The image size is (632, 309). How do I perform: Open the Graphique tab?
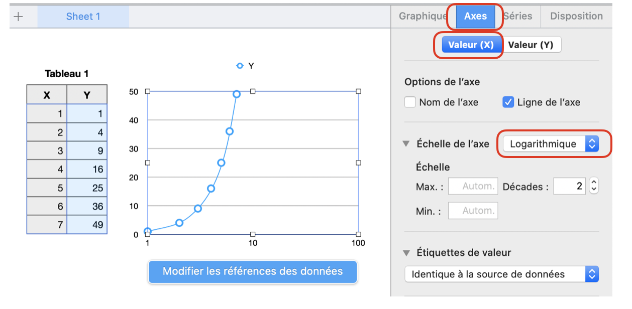(x=423, y=16)
